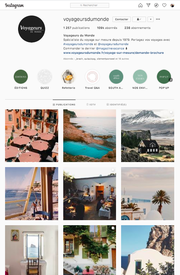Toggle the following status button
This screenshot has height=275, width=180.
tap(139, 19)
